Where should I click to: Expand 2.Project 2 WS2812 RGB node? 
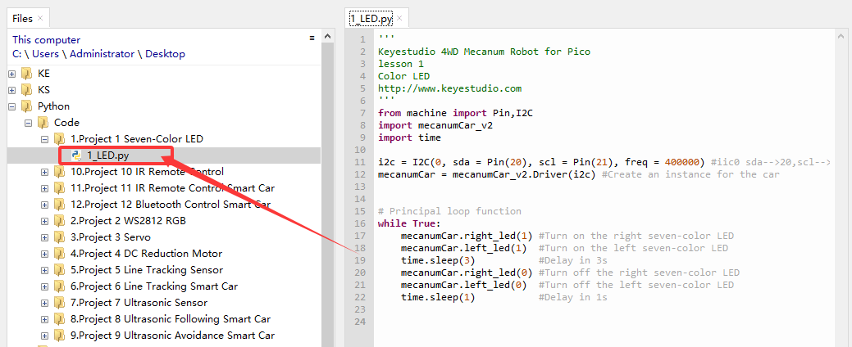coord(44,221)
